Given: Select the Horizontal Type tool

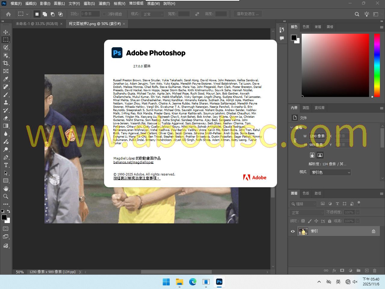Looking at the screenshot, I should (x=6, y=165).
